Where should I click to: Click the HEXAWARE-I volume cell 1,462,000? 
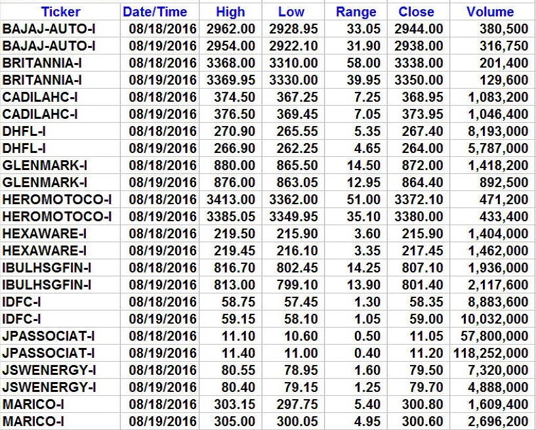pos(498,251)
